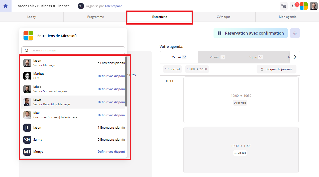Select the Entretiens tab
Image resolution: width=319 pixels, height=177 pixels.
point(160,17)
